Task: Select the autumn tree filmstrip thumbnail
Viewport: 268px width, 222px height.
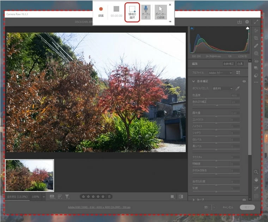Action: pos(30,175)
